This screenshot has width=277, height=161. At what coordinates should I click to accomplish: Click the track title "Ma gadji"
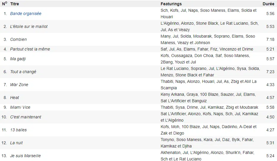pyautogui.click(x=18, y=59)
